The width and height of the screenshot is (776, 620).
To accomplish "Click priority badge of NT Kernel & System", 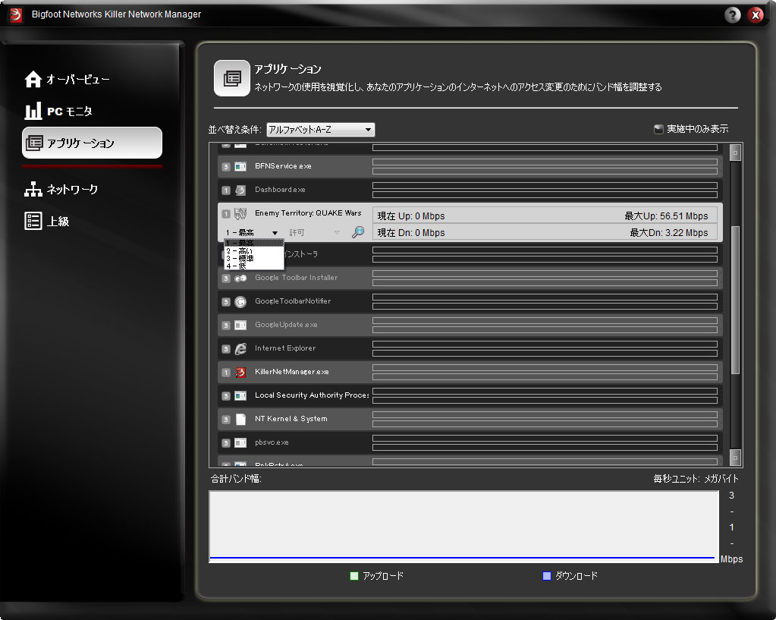I will [226, 420].
